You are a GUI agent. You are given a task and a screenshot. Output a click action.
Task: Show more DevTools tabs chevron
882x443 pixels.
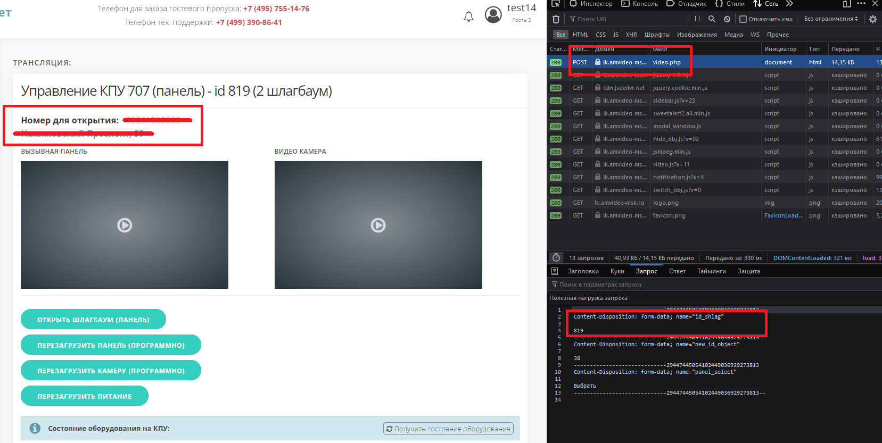tap(789, 4)
